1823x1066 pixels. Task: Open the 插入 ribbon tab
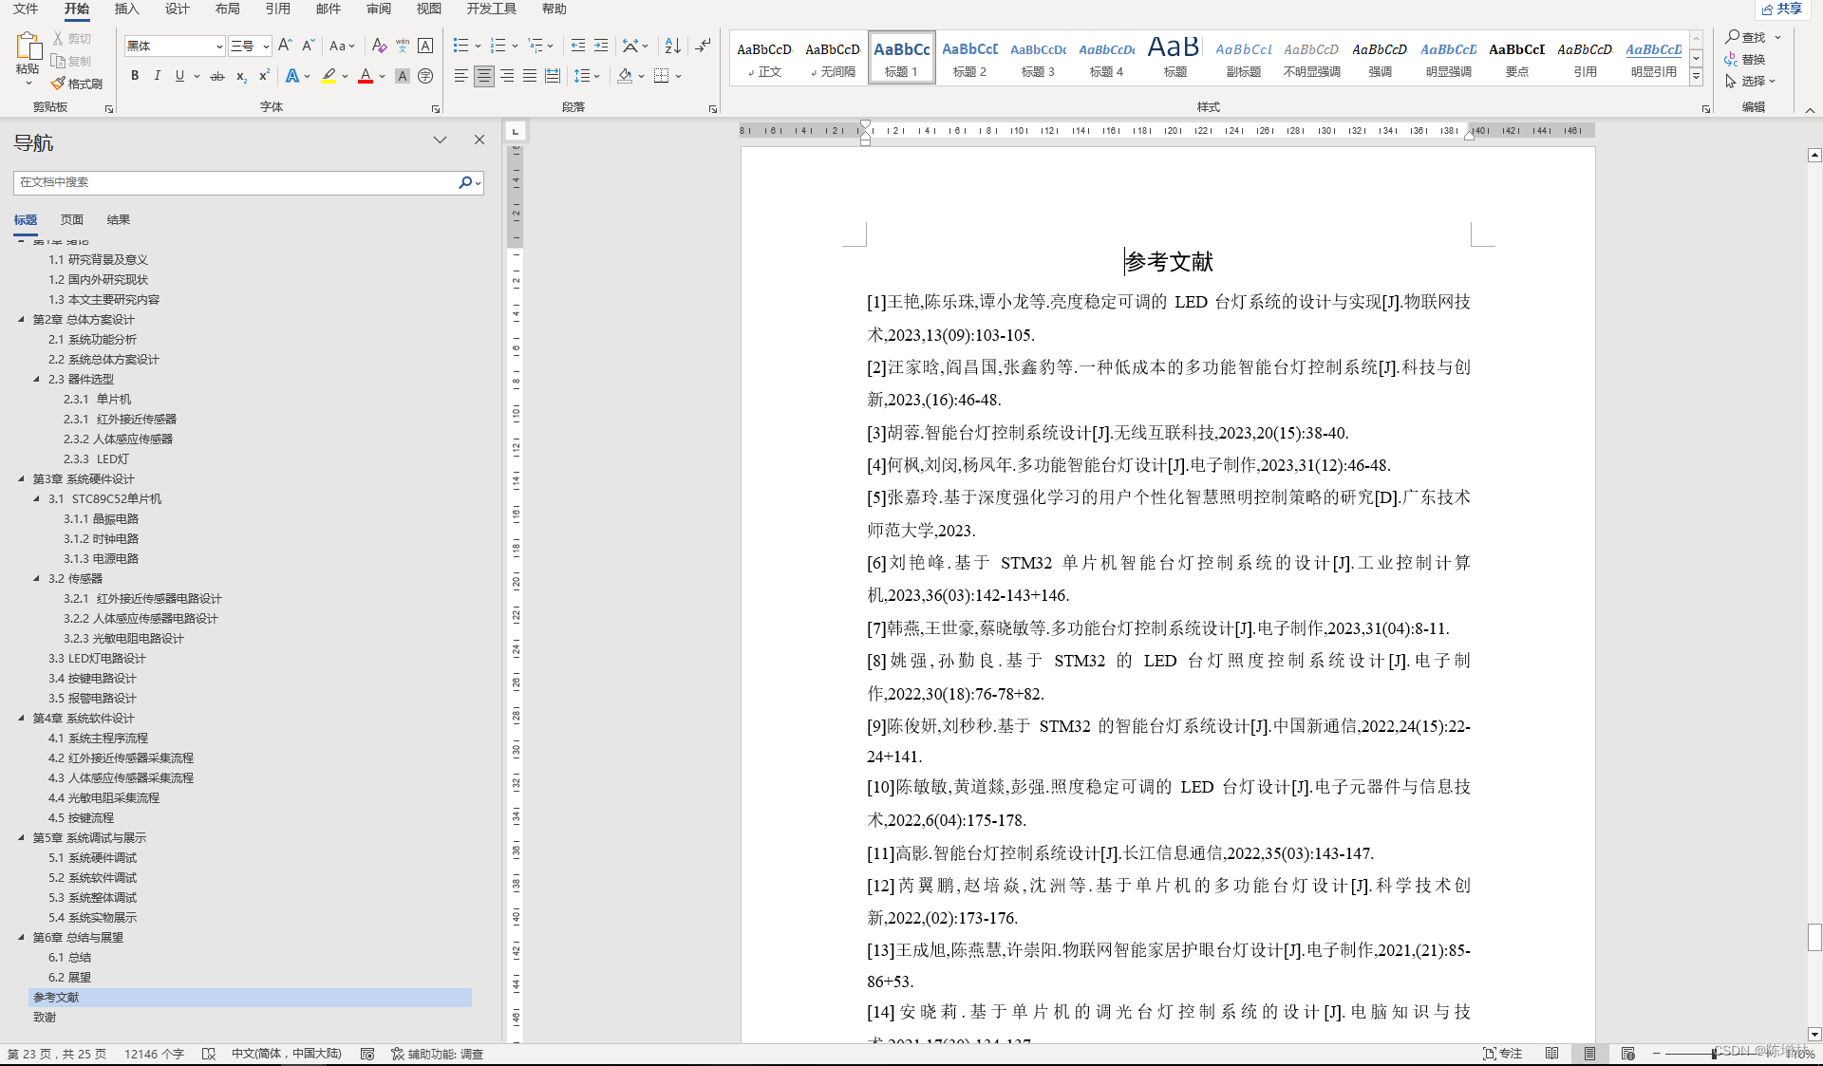tap(126, 9)
